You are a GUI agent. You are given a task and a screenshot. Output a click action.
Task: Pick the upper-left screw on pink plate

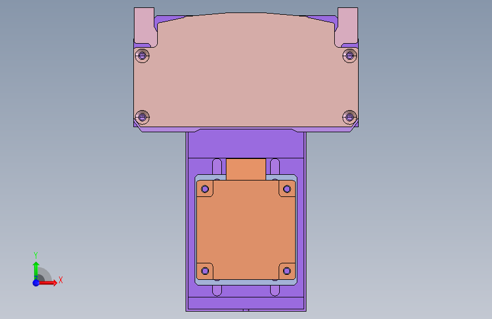coord(142,56)
